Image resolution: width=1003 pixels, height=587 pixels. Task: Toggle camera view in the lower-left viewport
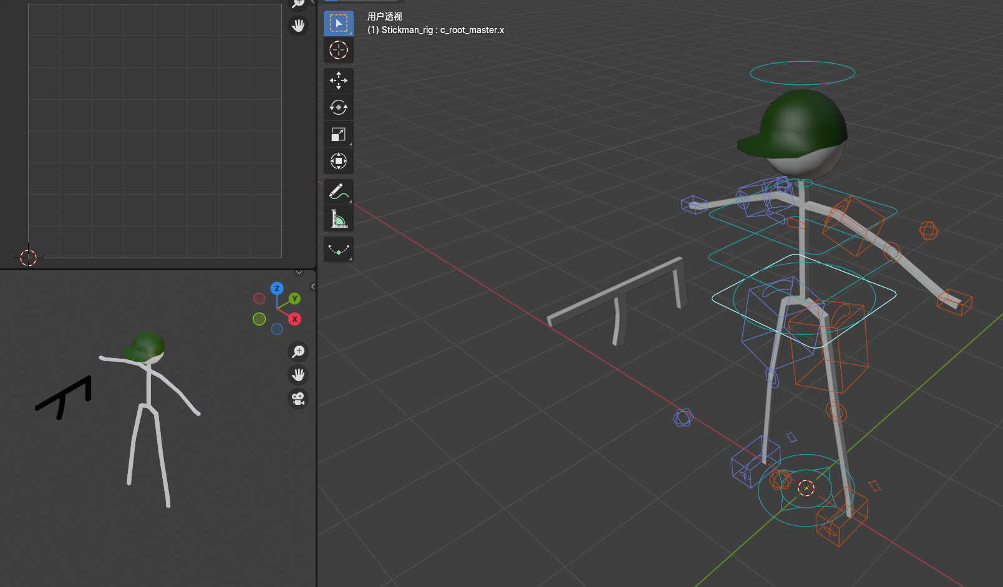pyautogui.click(x=298, y=399)
